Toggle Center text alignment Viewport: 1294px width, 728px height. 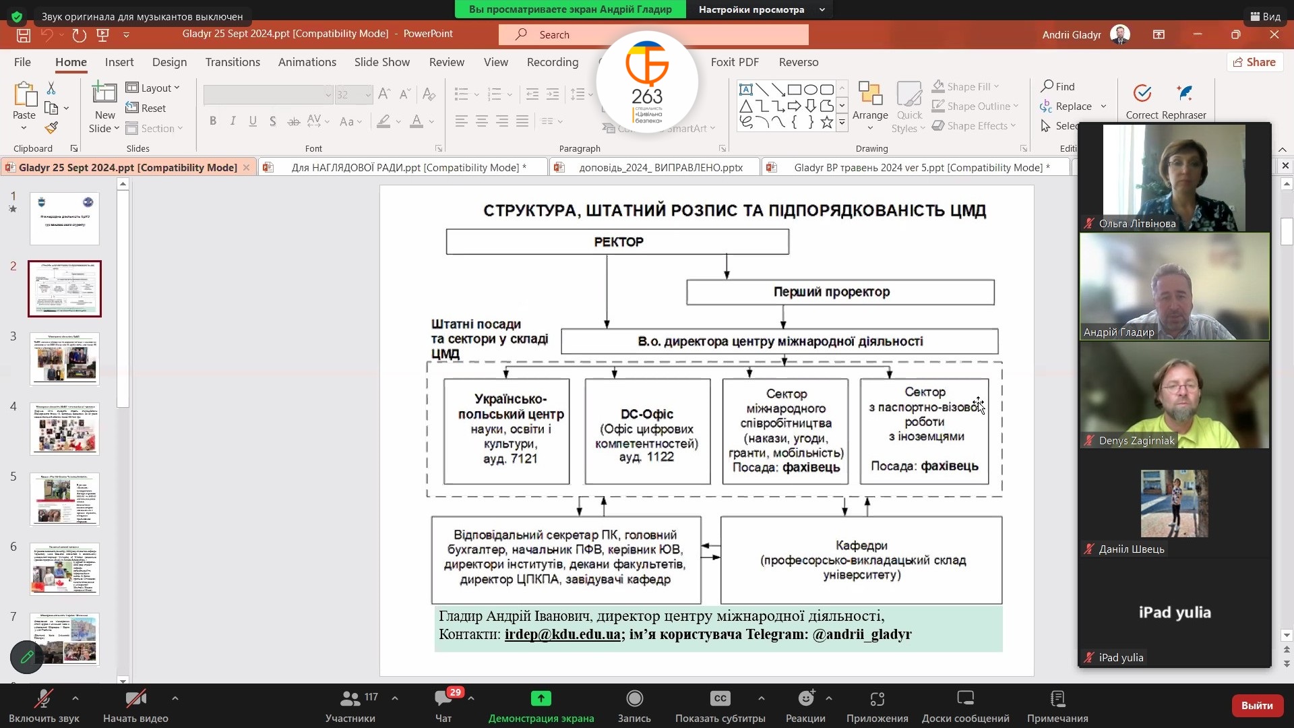[482, 121]
